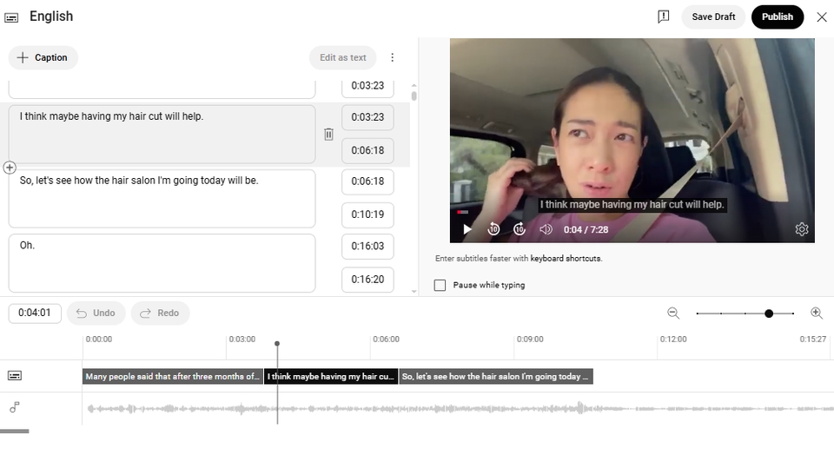Select 'I think maybe having my hair cu...' timeline clip
Image resolution: width=834 pixels, height=455 pixels.
[x=331, y=376]
